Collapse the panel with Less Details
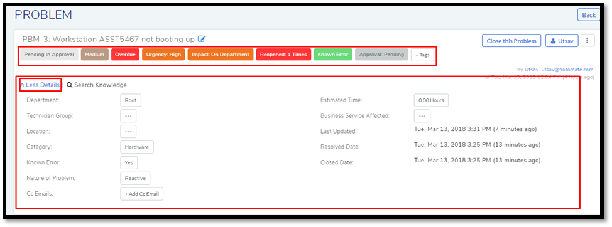The width and height of the screenshot is (612, 227). click(40, 85)
